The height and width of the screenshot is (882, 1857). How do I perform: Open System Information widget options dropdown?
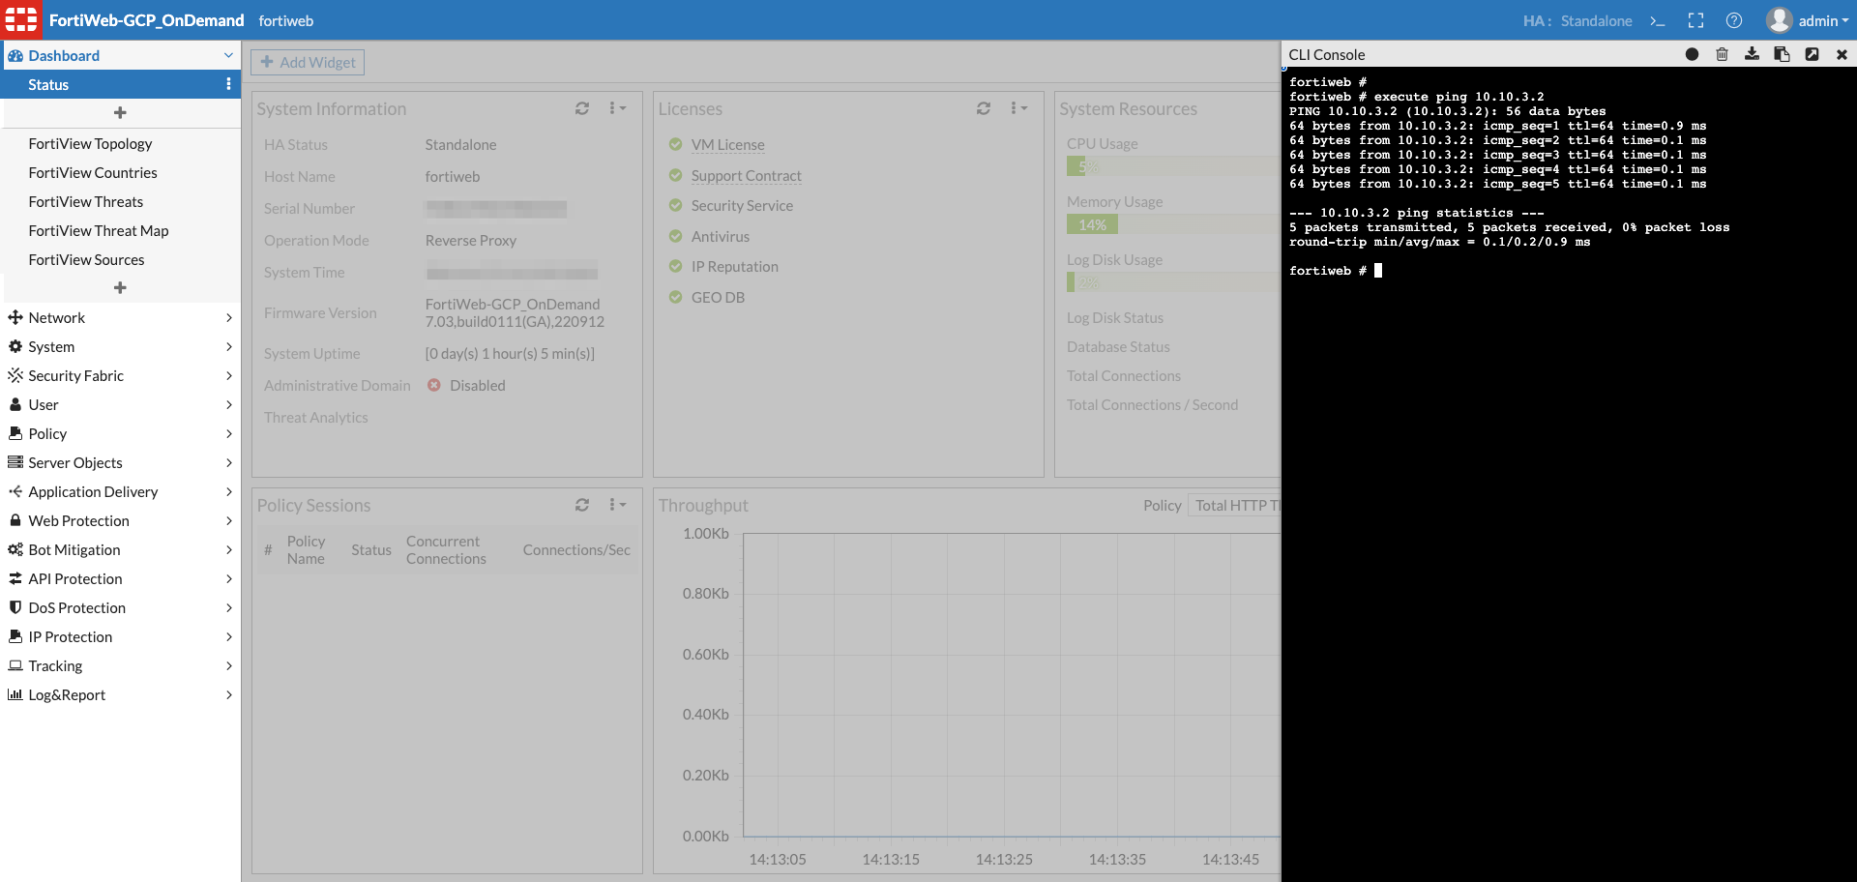(617, 108)
